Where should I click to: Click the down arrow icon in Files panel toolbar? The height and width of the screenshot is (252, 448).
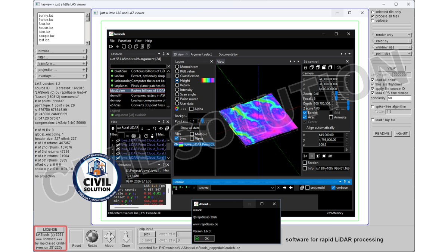[x=142, y=128]
